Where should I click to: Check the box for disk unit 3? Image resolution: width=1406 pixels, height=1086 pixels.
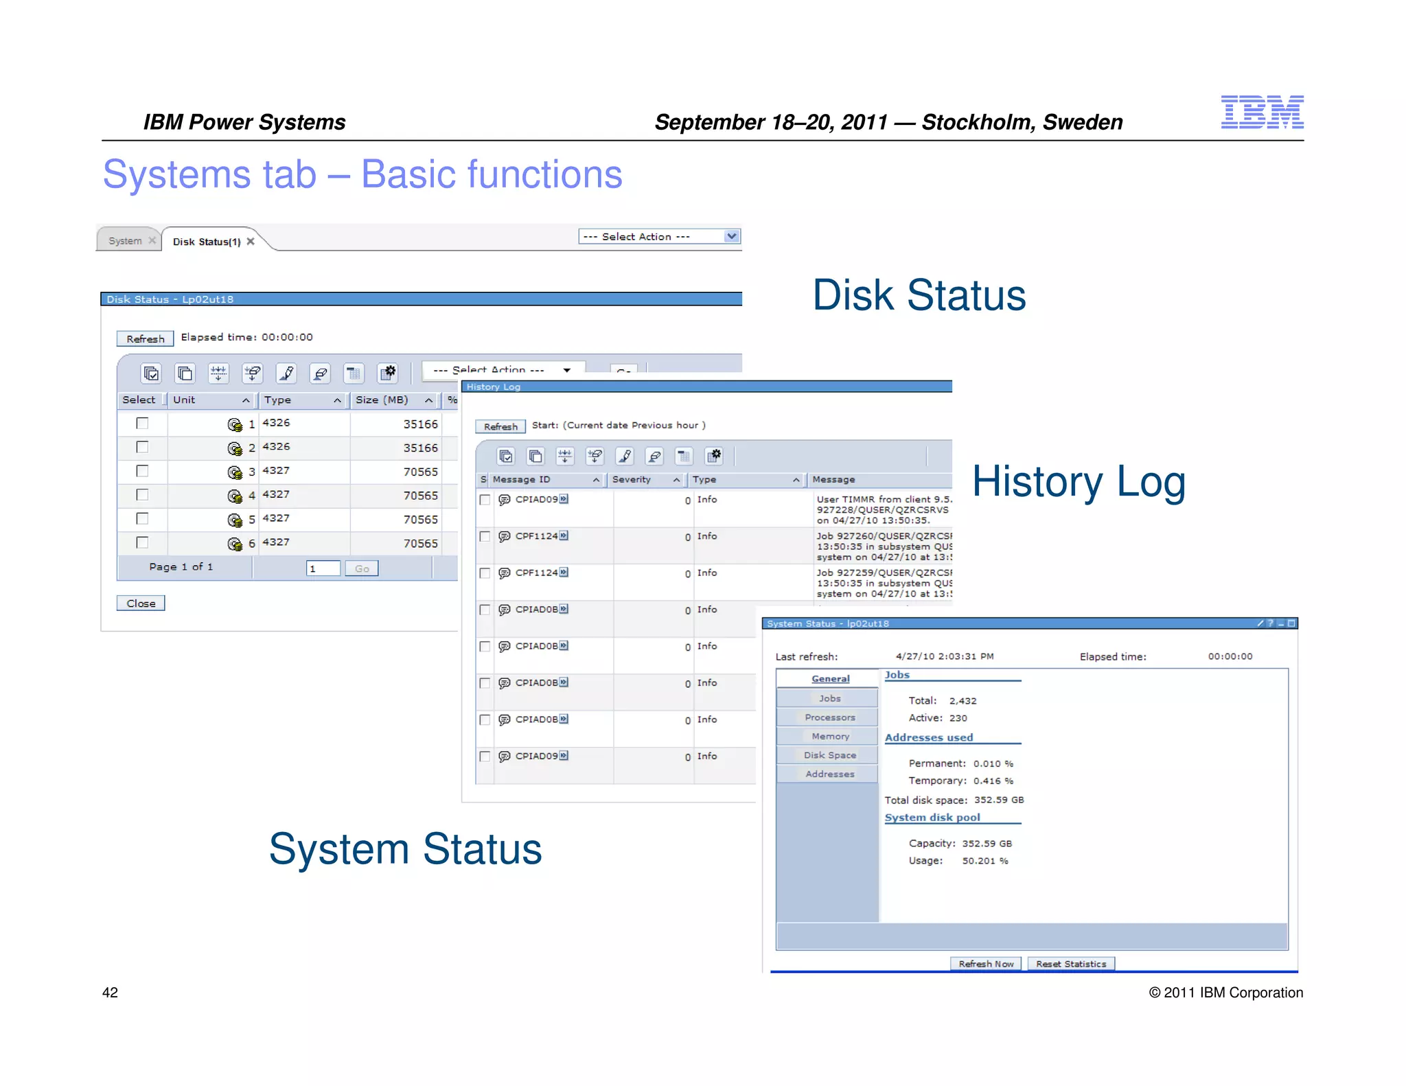pos(142,471)
